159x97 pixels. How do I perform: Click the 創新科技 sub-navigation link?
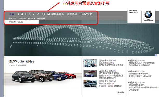coord(13,19)
